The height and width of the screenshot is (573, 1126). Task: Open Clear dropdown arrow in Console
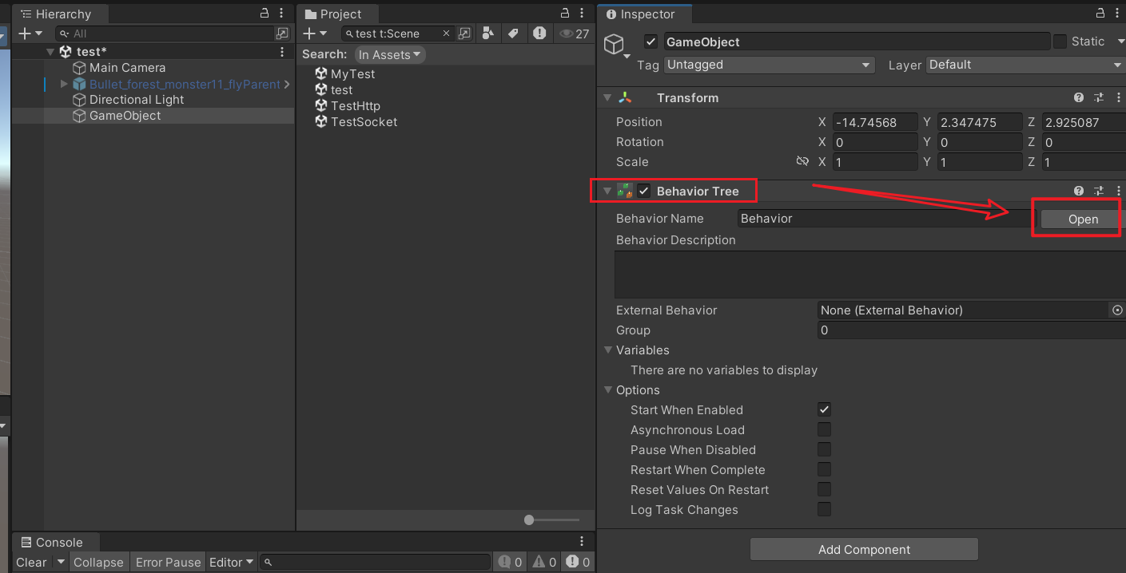(61, 562)
